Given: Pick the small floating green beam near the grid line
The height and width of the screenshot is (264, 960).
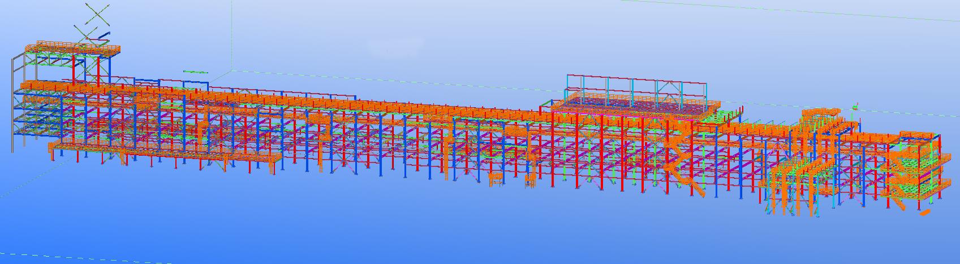Looking at the screenshot, I should 195,72.
